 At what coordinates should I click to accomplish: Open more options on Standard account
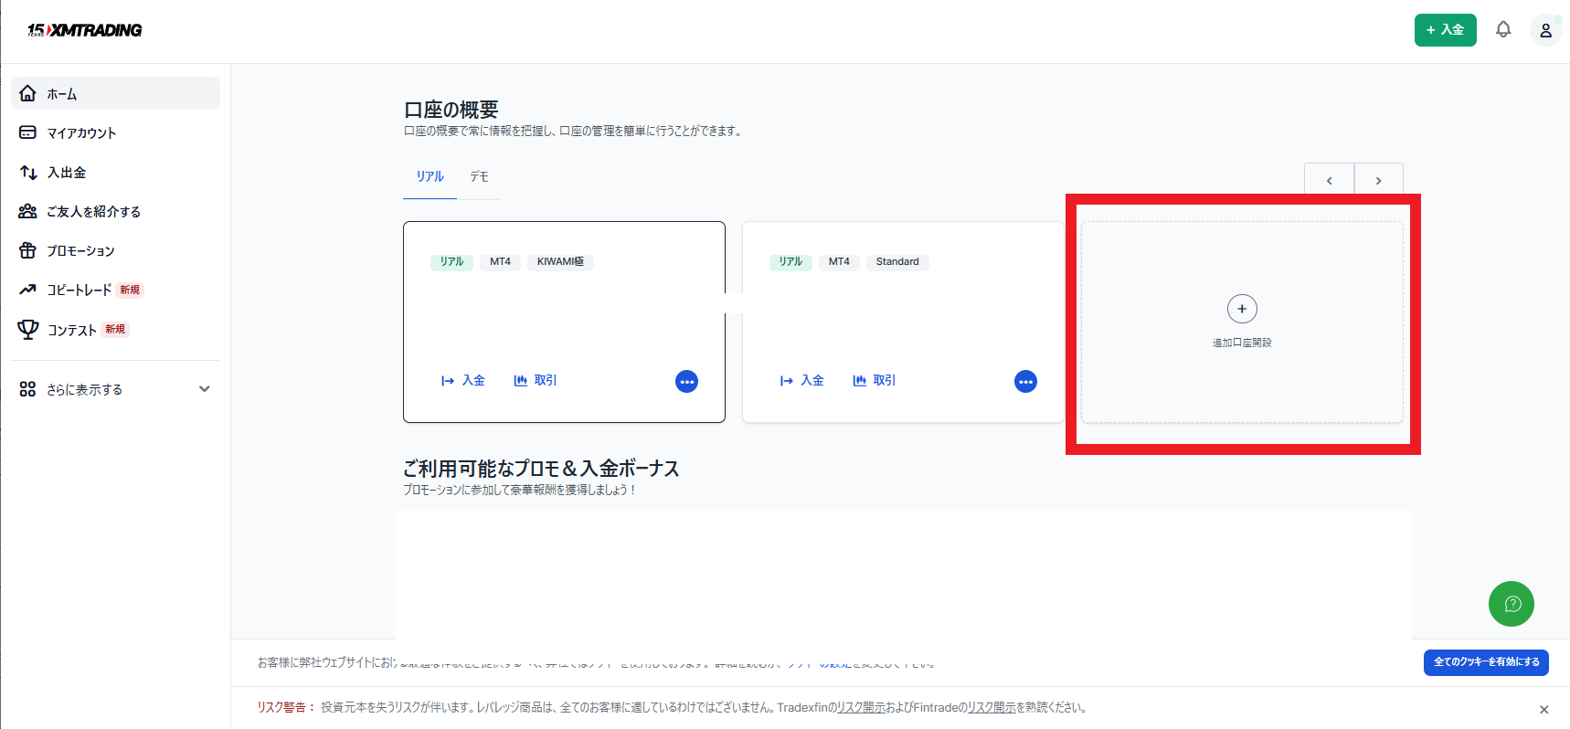click(x=1025, y=382)
